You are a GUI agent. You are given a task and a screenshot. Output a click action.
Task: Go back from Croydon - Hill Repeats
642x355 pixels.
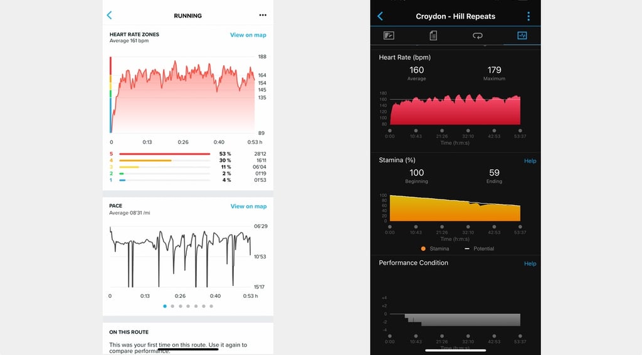click(380, 16)
